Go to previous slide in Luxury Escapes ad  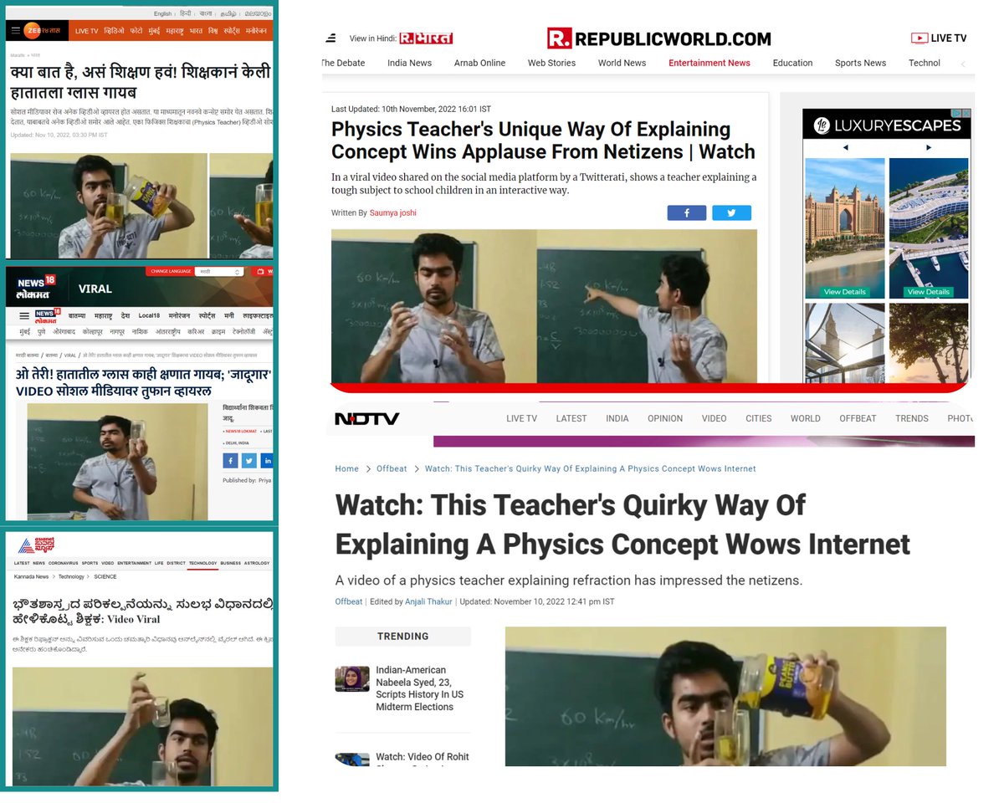click(x=845, y=148)
